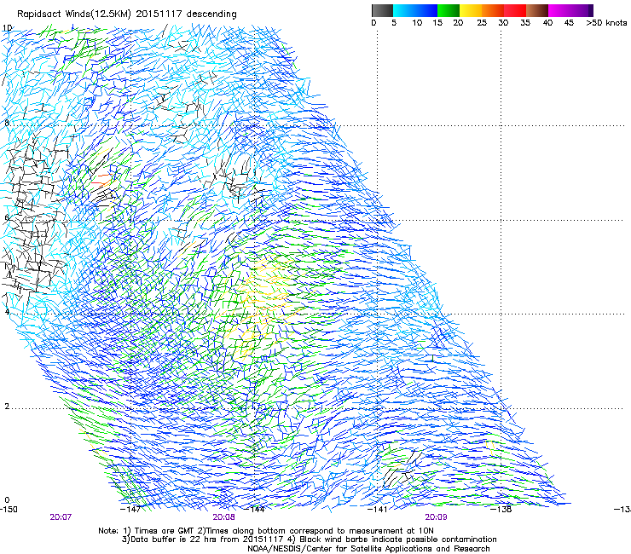Click the gray 0-5 knots legend swatch
The image size is (631, 554).
click(383, 10)
